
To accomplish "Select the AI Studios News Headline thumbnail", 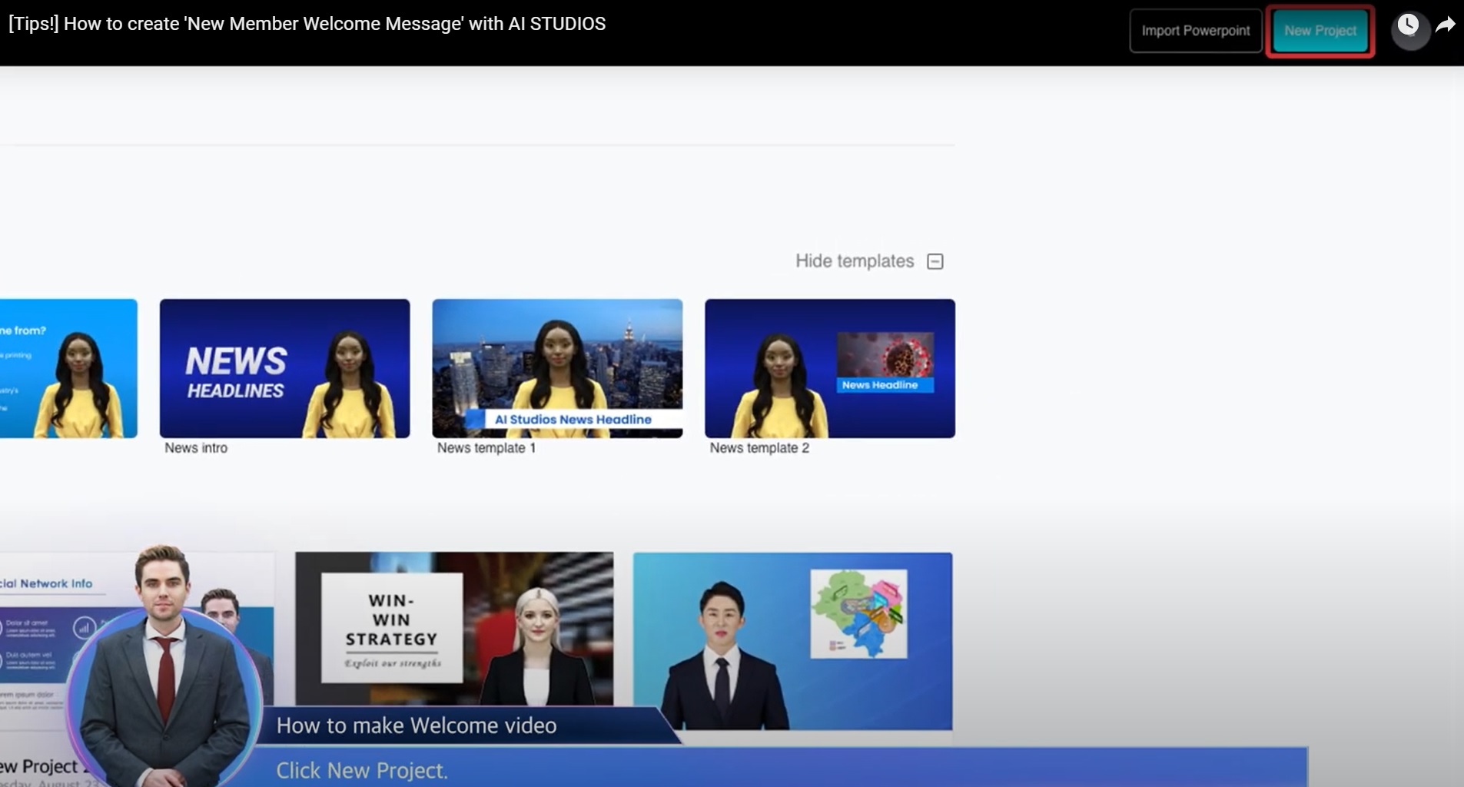I will pos(557,368).
